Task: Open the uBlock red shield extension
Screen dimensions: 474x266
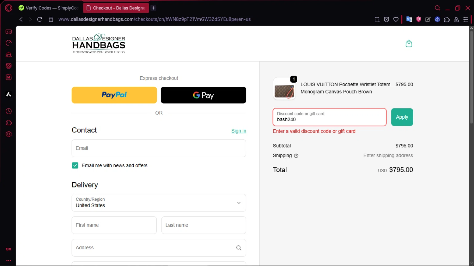Action: click(419, 19)
